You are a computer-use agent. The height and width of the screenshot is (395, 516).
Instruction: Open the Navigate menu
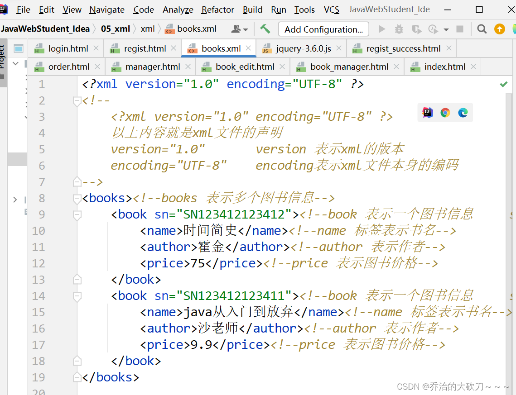click(x=107, y=10)
